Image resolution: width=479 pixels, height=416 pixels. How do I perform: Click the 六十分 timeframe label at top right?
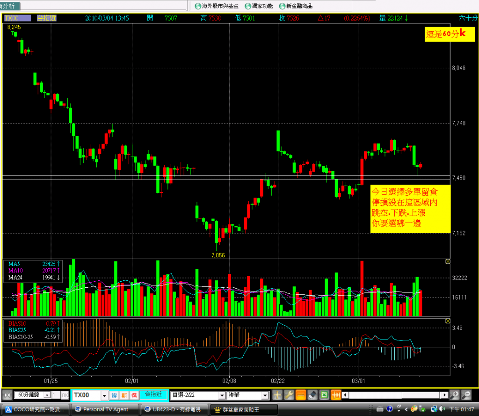[x=468, y=18]
